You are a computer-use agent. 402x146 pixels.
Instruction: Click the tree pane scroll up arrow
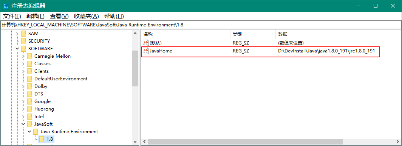(x=135, y=33)
